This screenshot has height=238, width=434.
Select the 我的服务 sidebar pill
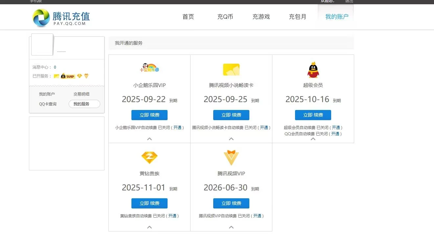[x=84, y=104]
